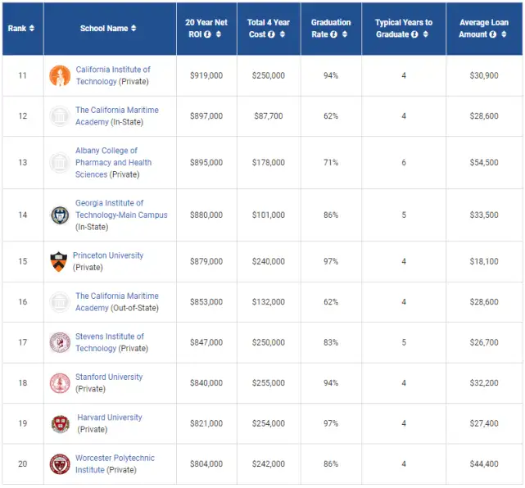This screenshot has height=488, width=525.
Task: Click the Average Loan Amount info icon
Action: tap(493, 34)
